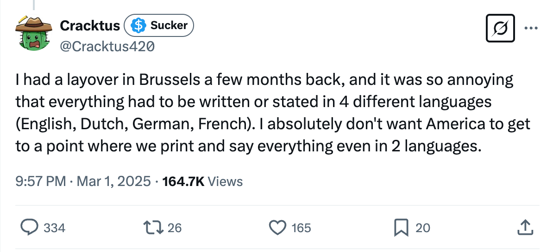The height and width of the screenshot is (252, 553).
Task: Bookmark the post with bookmark icon
Action: pos(400,227)
